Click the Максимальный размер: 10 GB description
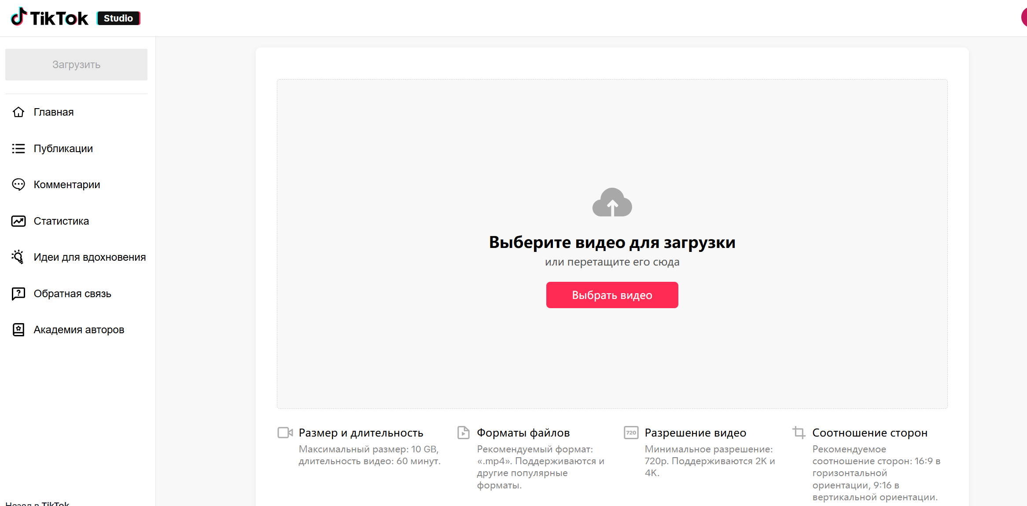 370,455
